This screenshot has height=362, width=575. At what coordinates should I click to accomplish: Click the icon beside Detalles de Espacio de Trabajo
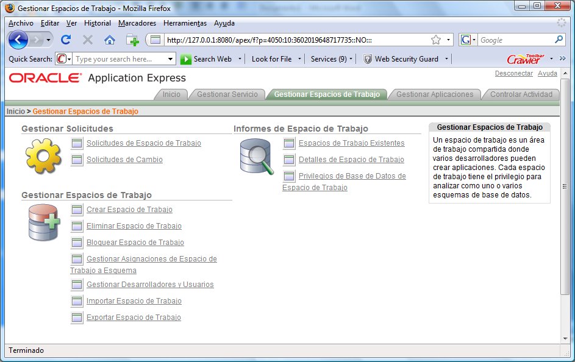289,160
